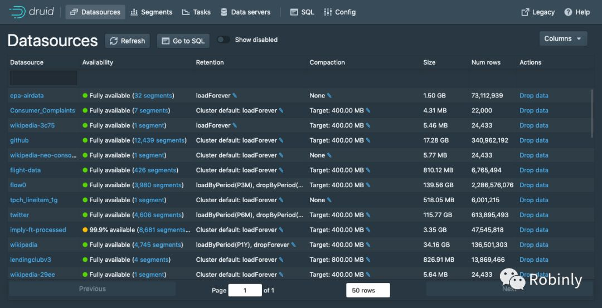Edit compaction pencil for tpch_lineitem_1g
The width and height of the screenshot is (602, 308).
point(329,200)
